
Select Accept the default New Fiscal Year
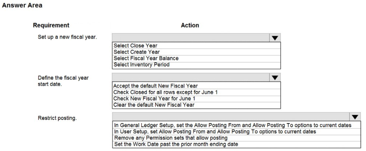click(156, 86)
